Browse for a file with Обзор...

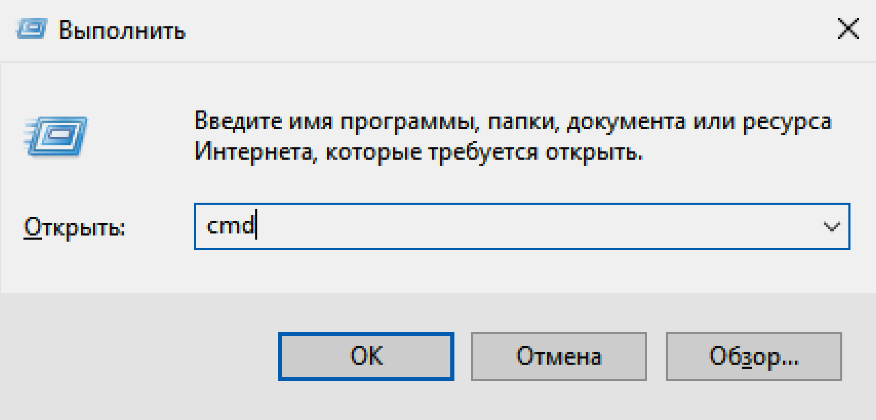pos(754,356)
